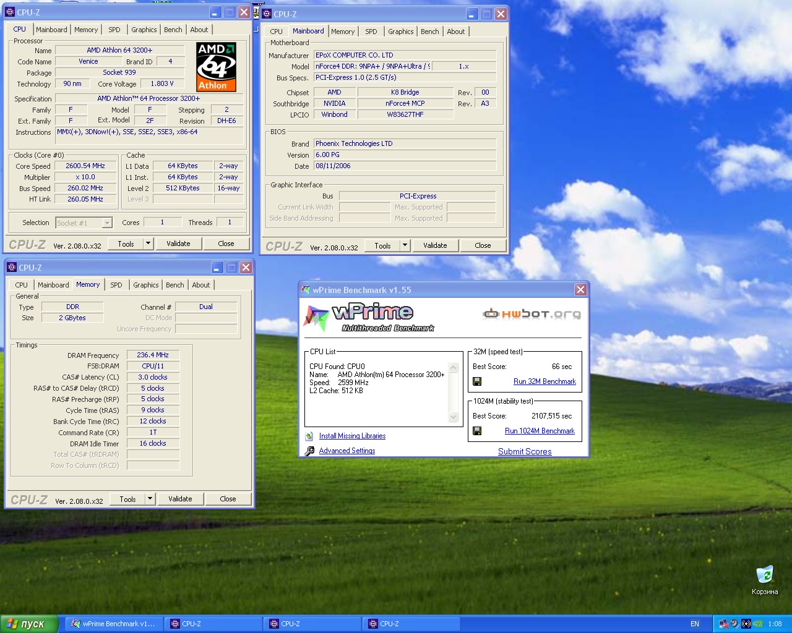
Task: Click the EPoX COMPUTER CO. LTD manufacturer field
Action: click(405, 55)
